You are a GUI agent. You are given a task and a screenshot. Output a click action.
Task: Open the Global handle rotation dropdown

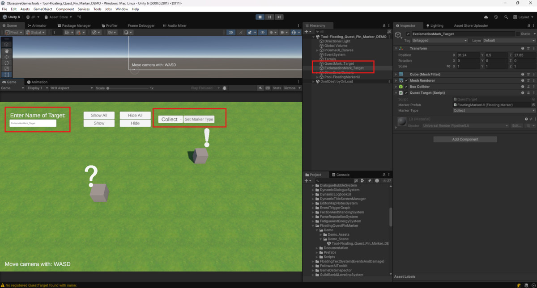point(35,32)
